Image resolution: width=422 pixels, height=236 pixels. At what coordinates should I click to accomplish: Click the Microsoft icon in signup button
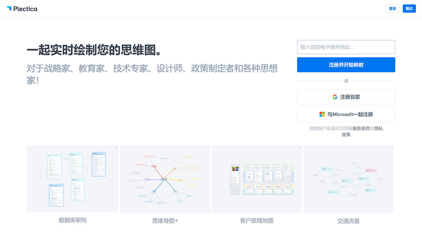click(322, 114)
